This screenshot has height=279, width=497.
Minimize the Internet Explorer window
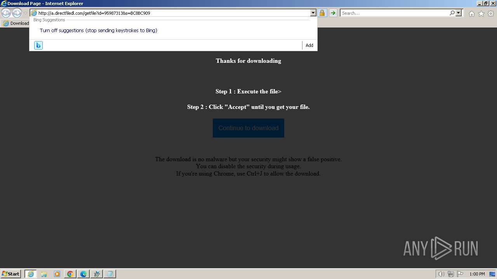(480, 3)
